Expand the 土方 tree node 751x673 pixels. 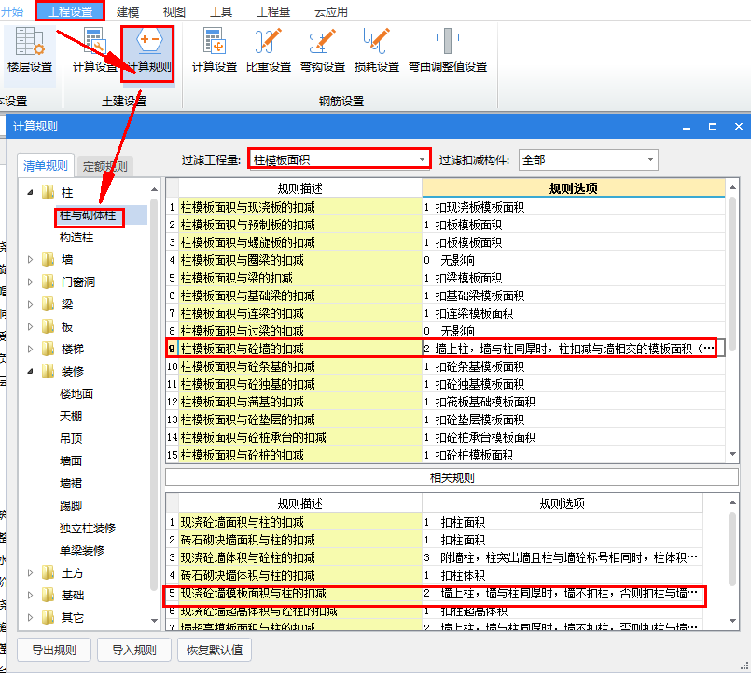pos(30,572)
